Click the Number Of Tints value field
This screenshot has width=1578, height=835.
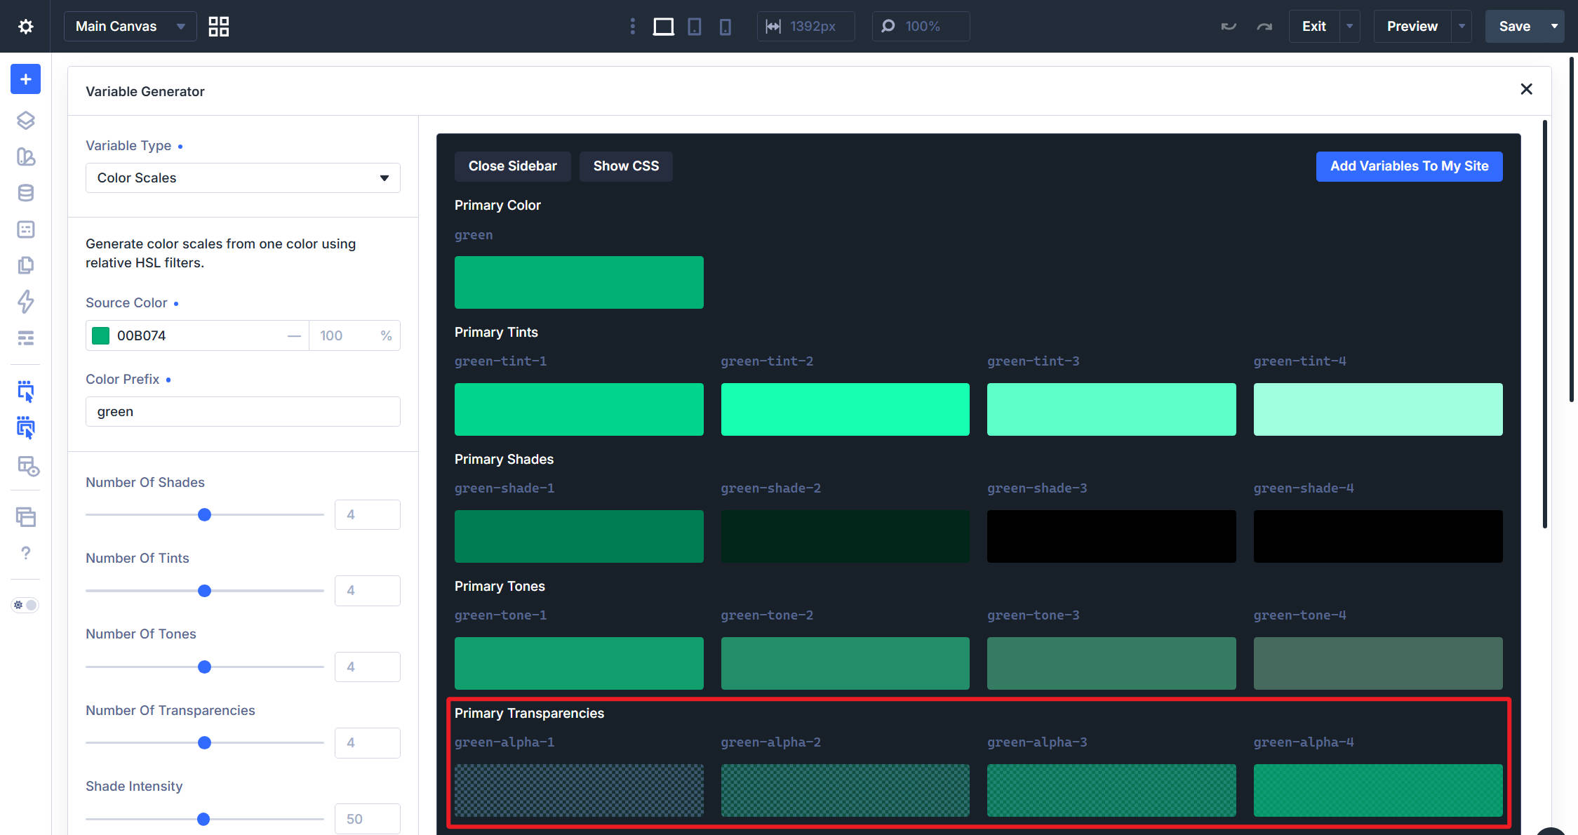(368, 591)
